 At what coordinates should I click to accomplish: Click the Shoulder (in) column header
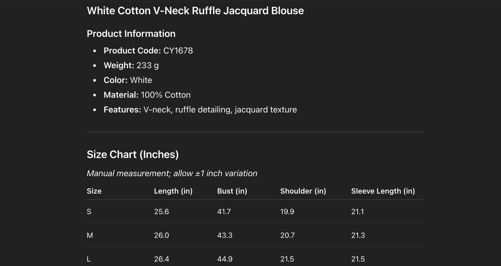click(x=303, y=191)
